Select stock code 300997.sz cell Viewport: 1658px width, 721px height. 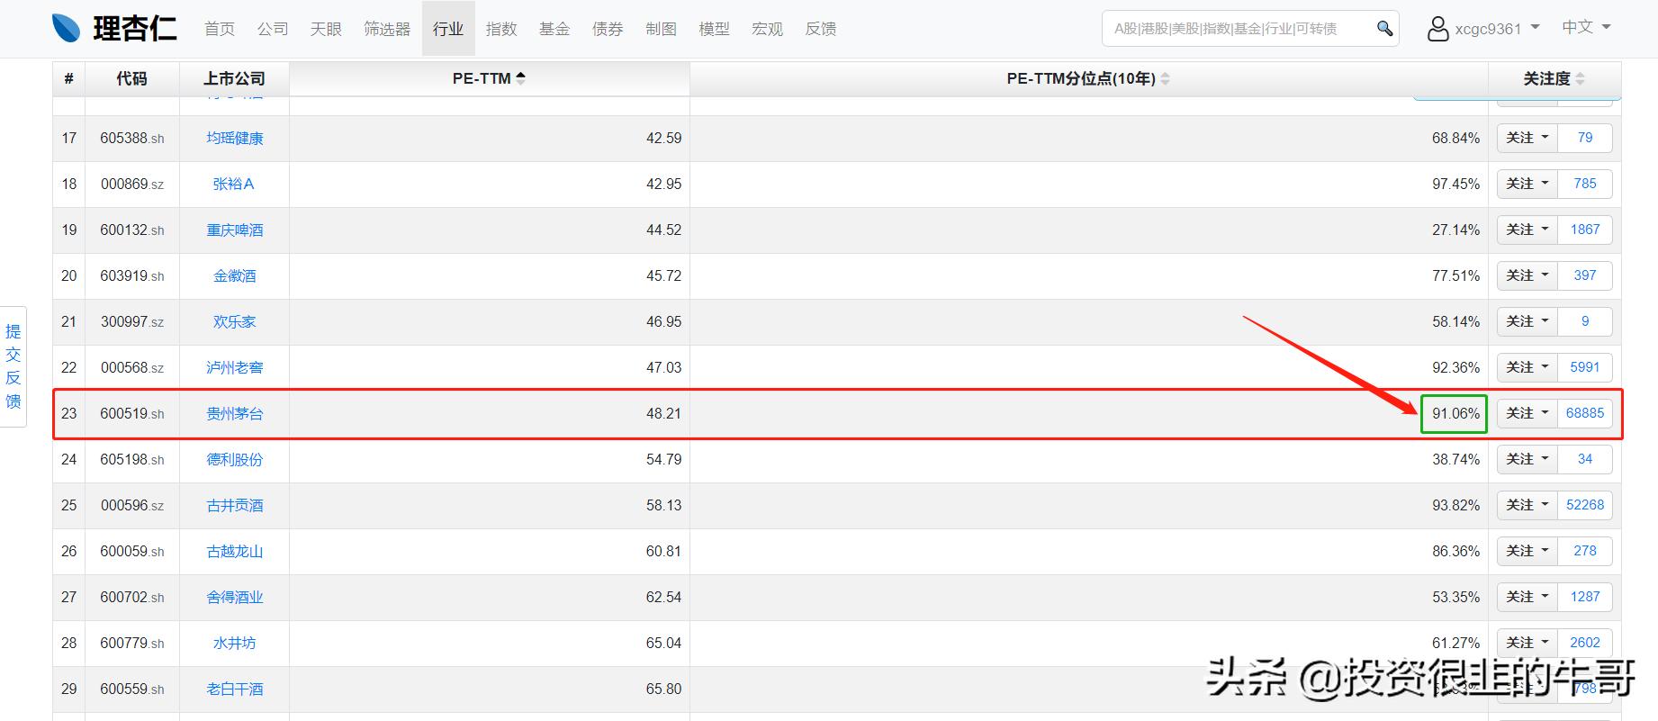click(x=132, y=321)
